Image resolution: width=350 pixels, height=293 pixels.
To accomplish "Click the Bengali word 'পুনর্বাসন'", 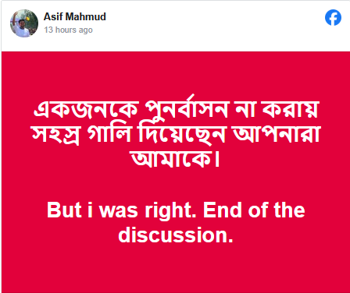I will pyautogui.click(x=187, y=108).
